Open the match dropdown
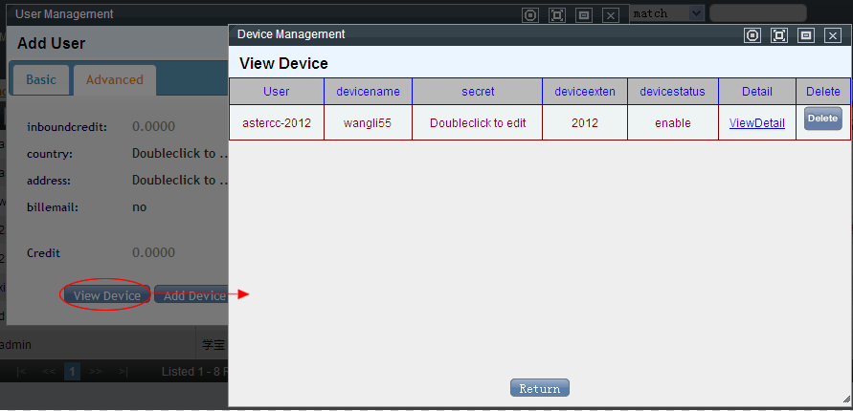853x411 pixels. point(667,13)
